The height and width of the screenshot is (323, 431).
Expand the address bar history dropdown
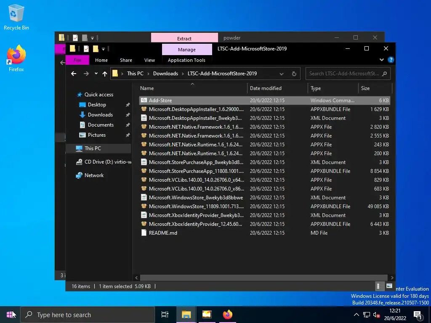click(x=282, y=74)
